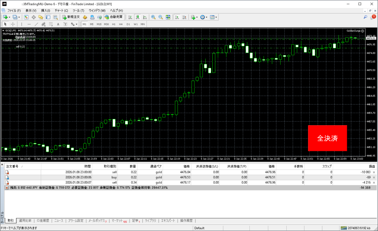Close the first sell order with x

[374, 172]
